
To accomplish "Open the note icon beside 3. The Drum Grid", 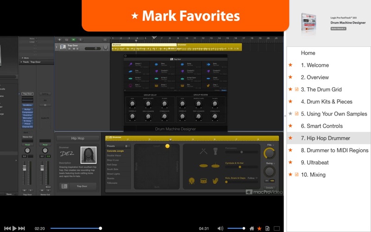I will pyautogui.click(x=296, y=89).
